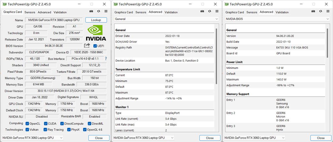Image resolution: width=333 pixels, height=142 pixels.
Task: Click the Lookup button
Action: 96,20
